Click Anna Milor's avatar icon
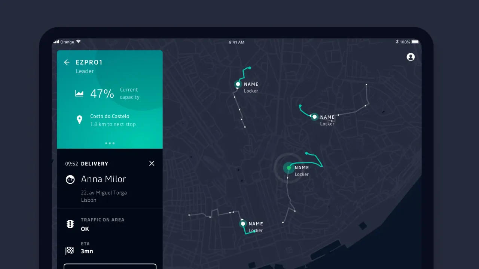The image size is (479, 269). click(x=70, y=180)
